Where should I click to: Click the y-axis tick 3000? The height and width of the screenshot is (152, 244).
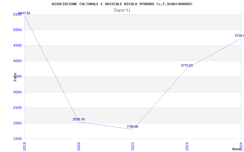(17, 92)
